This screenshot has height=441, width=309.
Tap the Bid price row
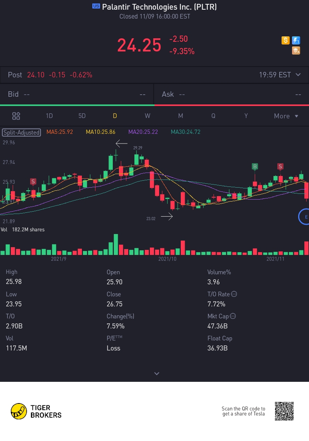(x=77, y=94)
